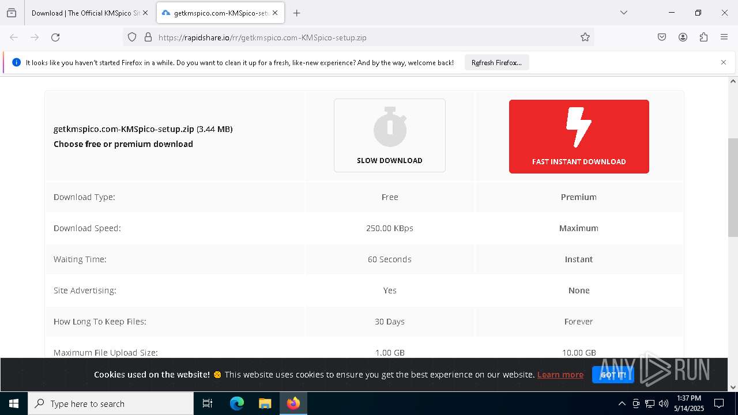This screenshot has height=415, width=738.
Task: Open Task View on taskbar
Action: [208, 403]
